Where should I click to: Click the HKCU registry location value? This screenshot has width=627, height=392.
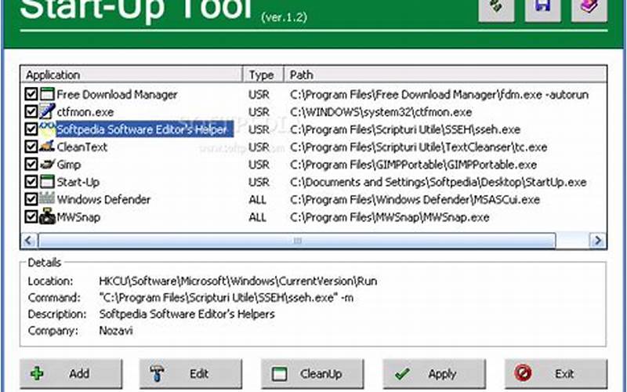(x=238, y=281)
